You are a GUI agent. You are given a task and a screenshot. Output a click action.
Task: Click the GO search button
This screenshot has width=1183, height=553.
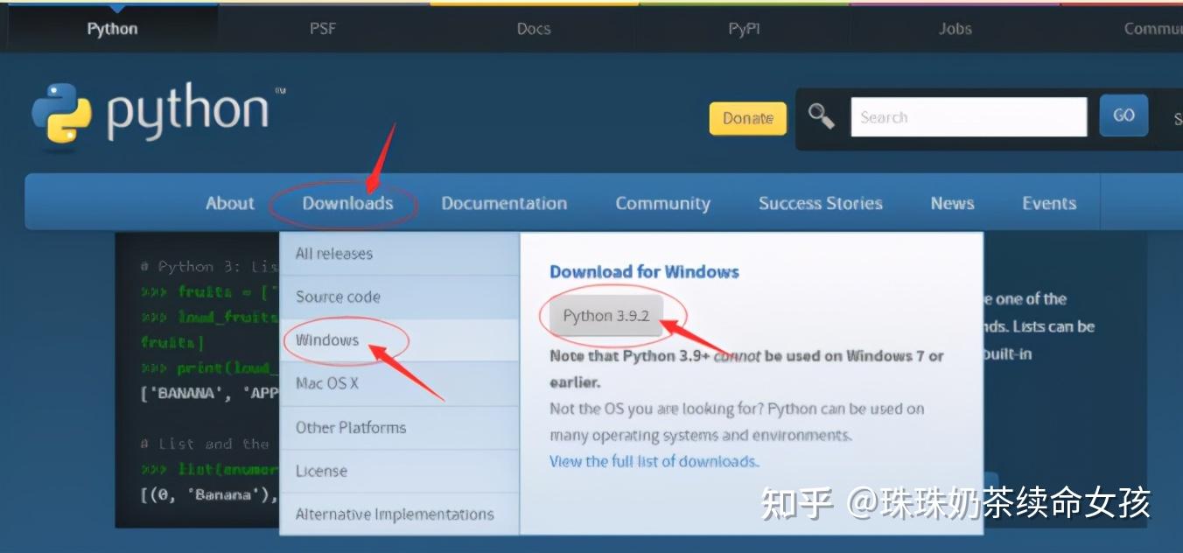(x=1123, y=115)
